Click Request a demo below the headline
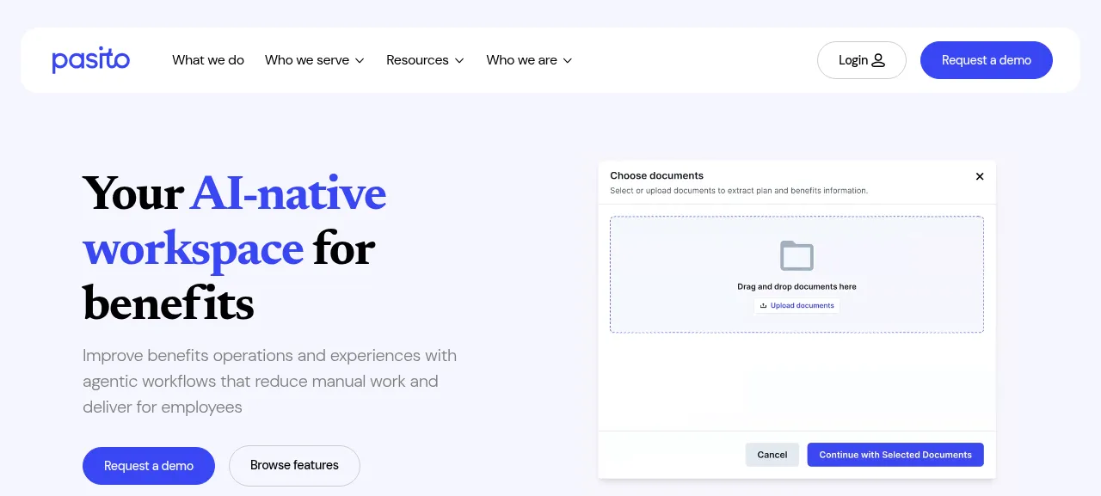 coord(149,466)
